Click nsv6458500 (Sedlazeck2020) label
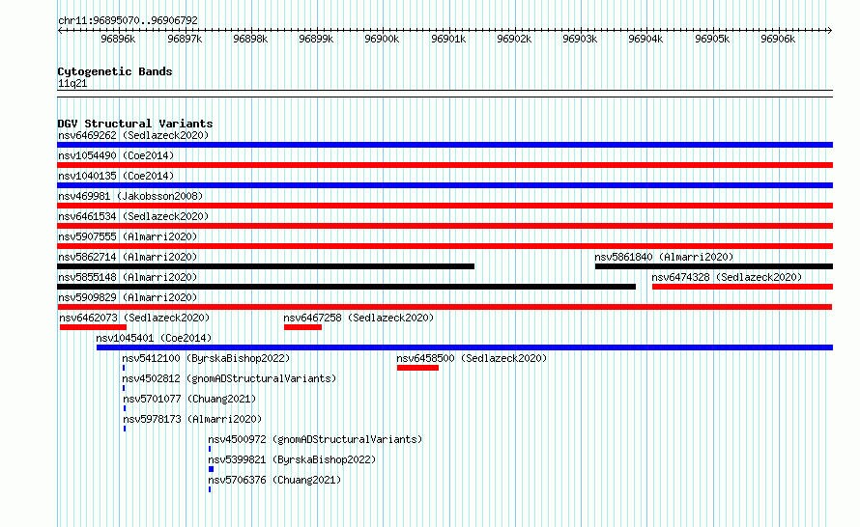Screen dimensions: 860x527 pos(472,358)
